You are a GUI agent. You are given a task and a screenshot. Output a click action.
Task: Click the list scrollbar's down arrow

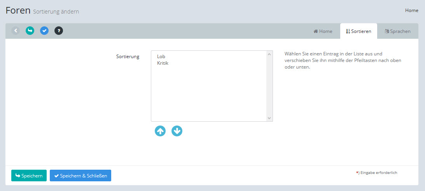tap(269, 118)
